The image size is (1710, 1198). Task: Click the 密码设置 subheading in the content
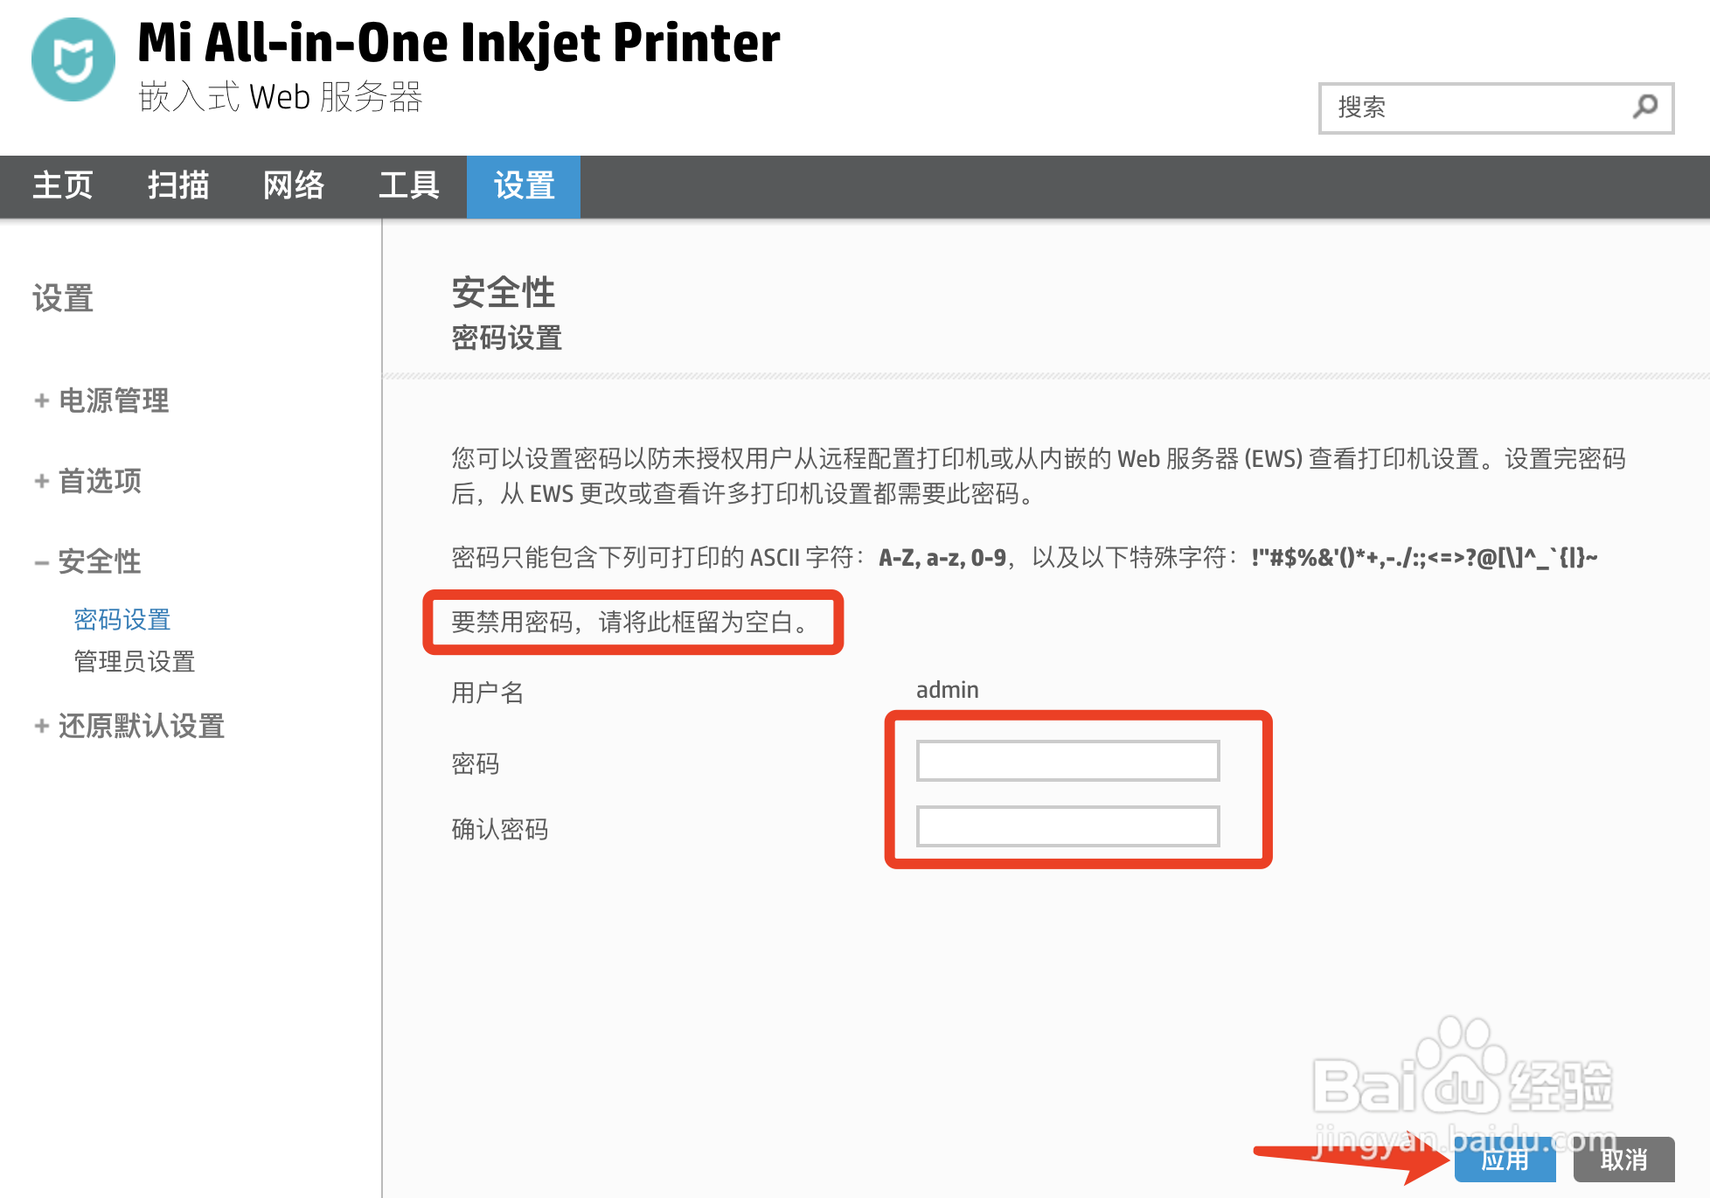507,338
